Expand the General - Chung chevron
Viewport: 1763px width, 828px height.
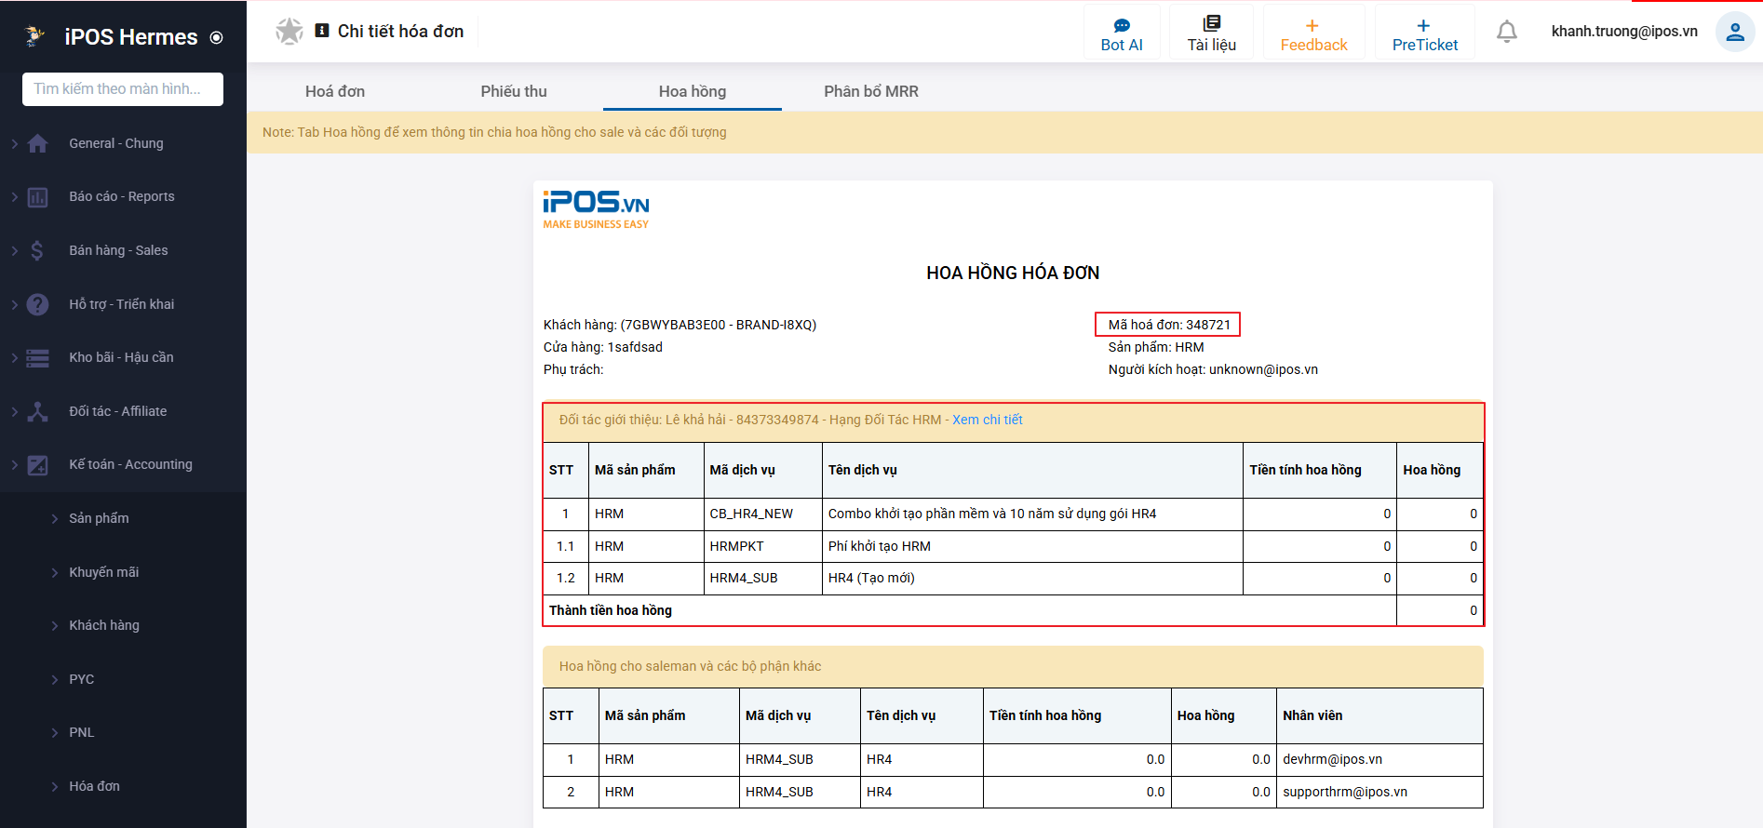(x=14, y=143)
